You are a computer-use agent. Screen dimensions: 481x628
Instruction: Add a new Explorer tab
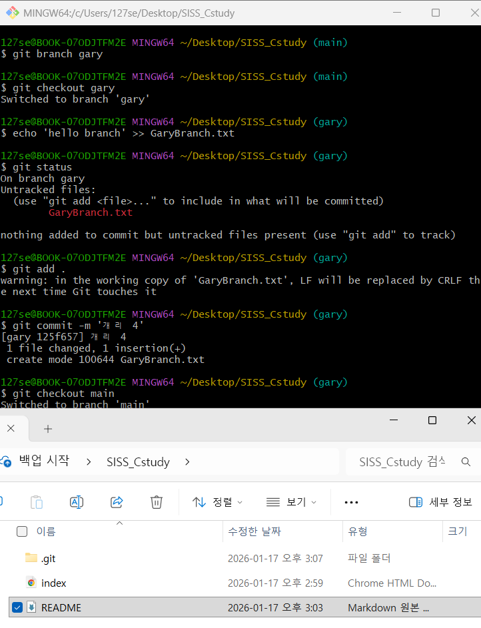click(x=47, y=429)
